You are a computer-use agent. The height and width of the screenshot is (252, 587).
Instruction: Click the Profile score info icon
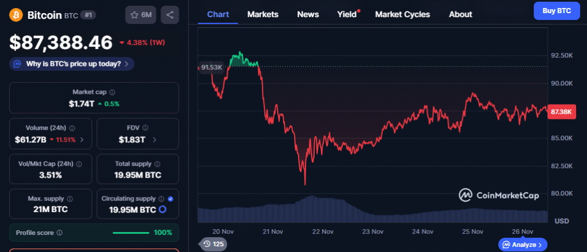pyautogui.click(x=60, y=233)
